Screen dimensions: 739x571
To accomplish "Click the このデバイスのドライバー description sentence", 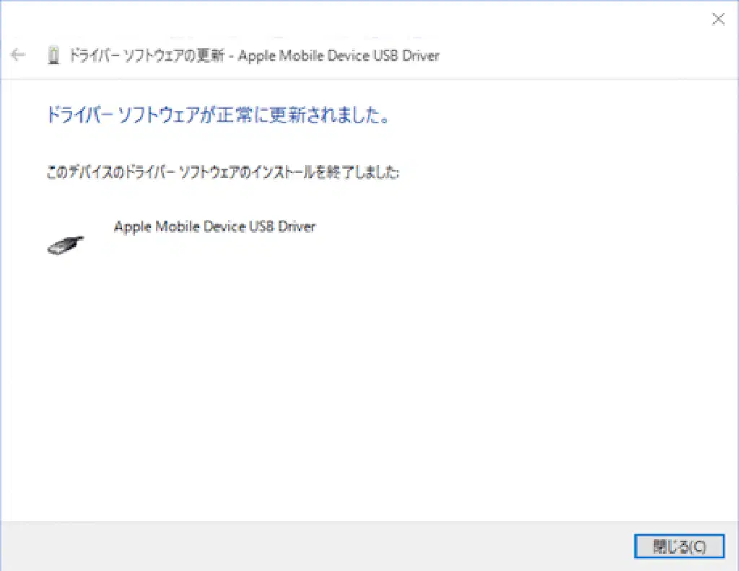I will coord(222,173).
